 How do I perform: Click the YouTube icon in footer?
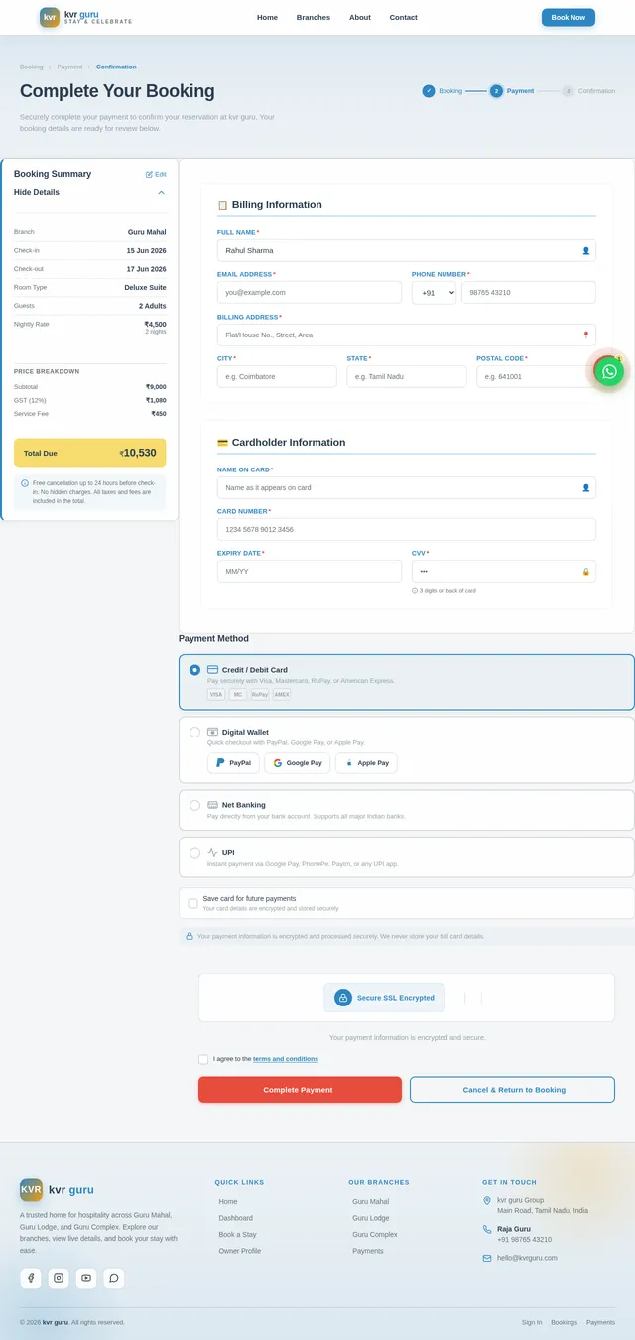(86, 1278)
